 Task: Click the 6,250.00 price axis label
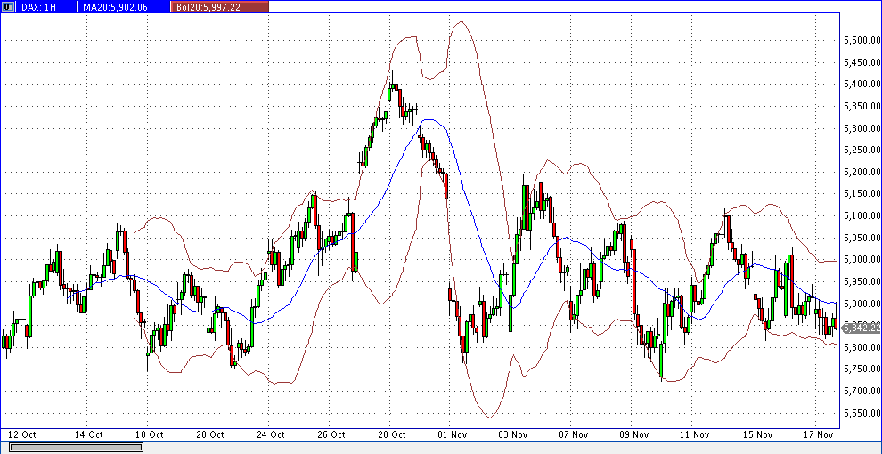click(862, 150)
